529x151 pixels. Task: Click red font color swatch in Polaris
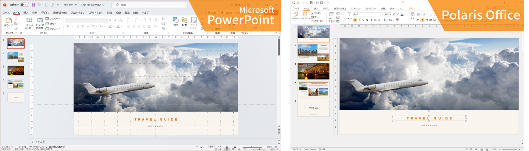(x=402, y=14)
